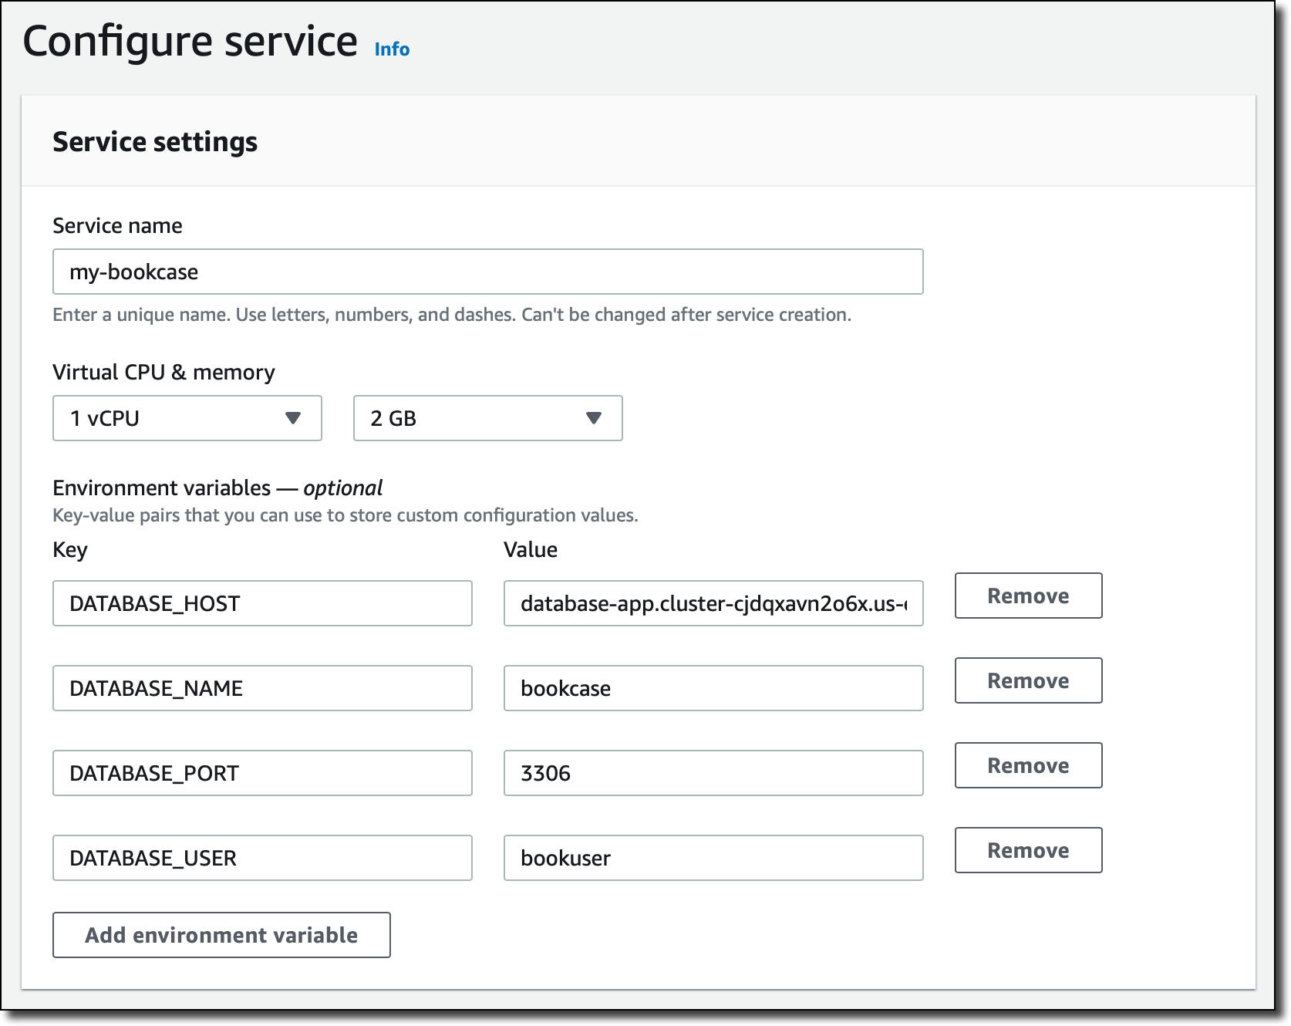Click the bookuser value field

713,858
